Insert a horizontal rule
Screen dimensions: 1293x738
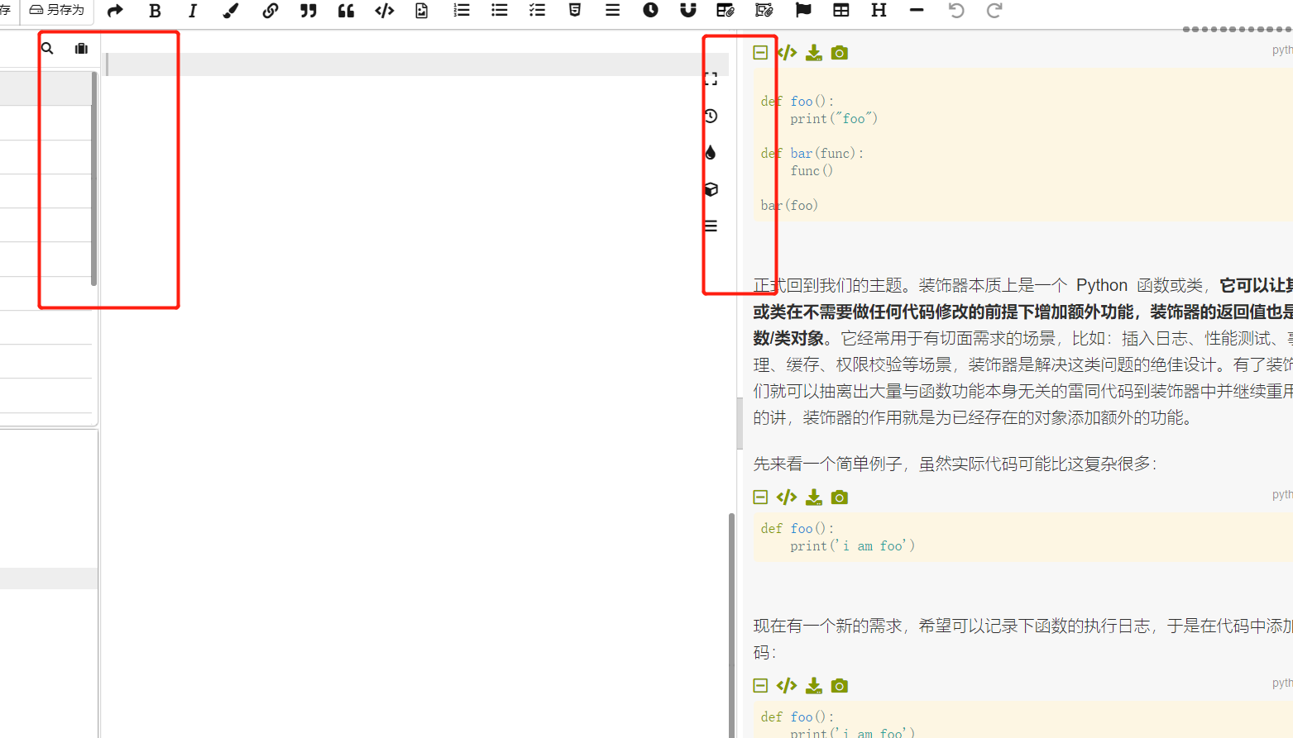pos(917,11)
